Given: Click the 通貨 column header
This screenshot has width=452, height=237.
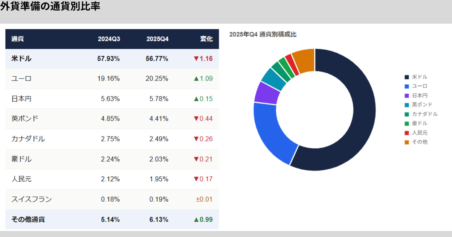Looking at the screenshot, I should [18, 39].
